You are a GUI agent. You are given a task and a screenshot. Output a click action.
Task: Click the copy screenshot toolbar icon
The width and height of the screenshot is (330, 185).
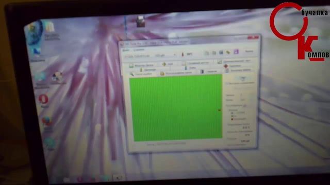point(214,52)
